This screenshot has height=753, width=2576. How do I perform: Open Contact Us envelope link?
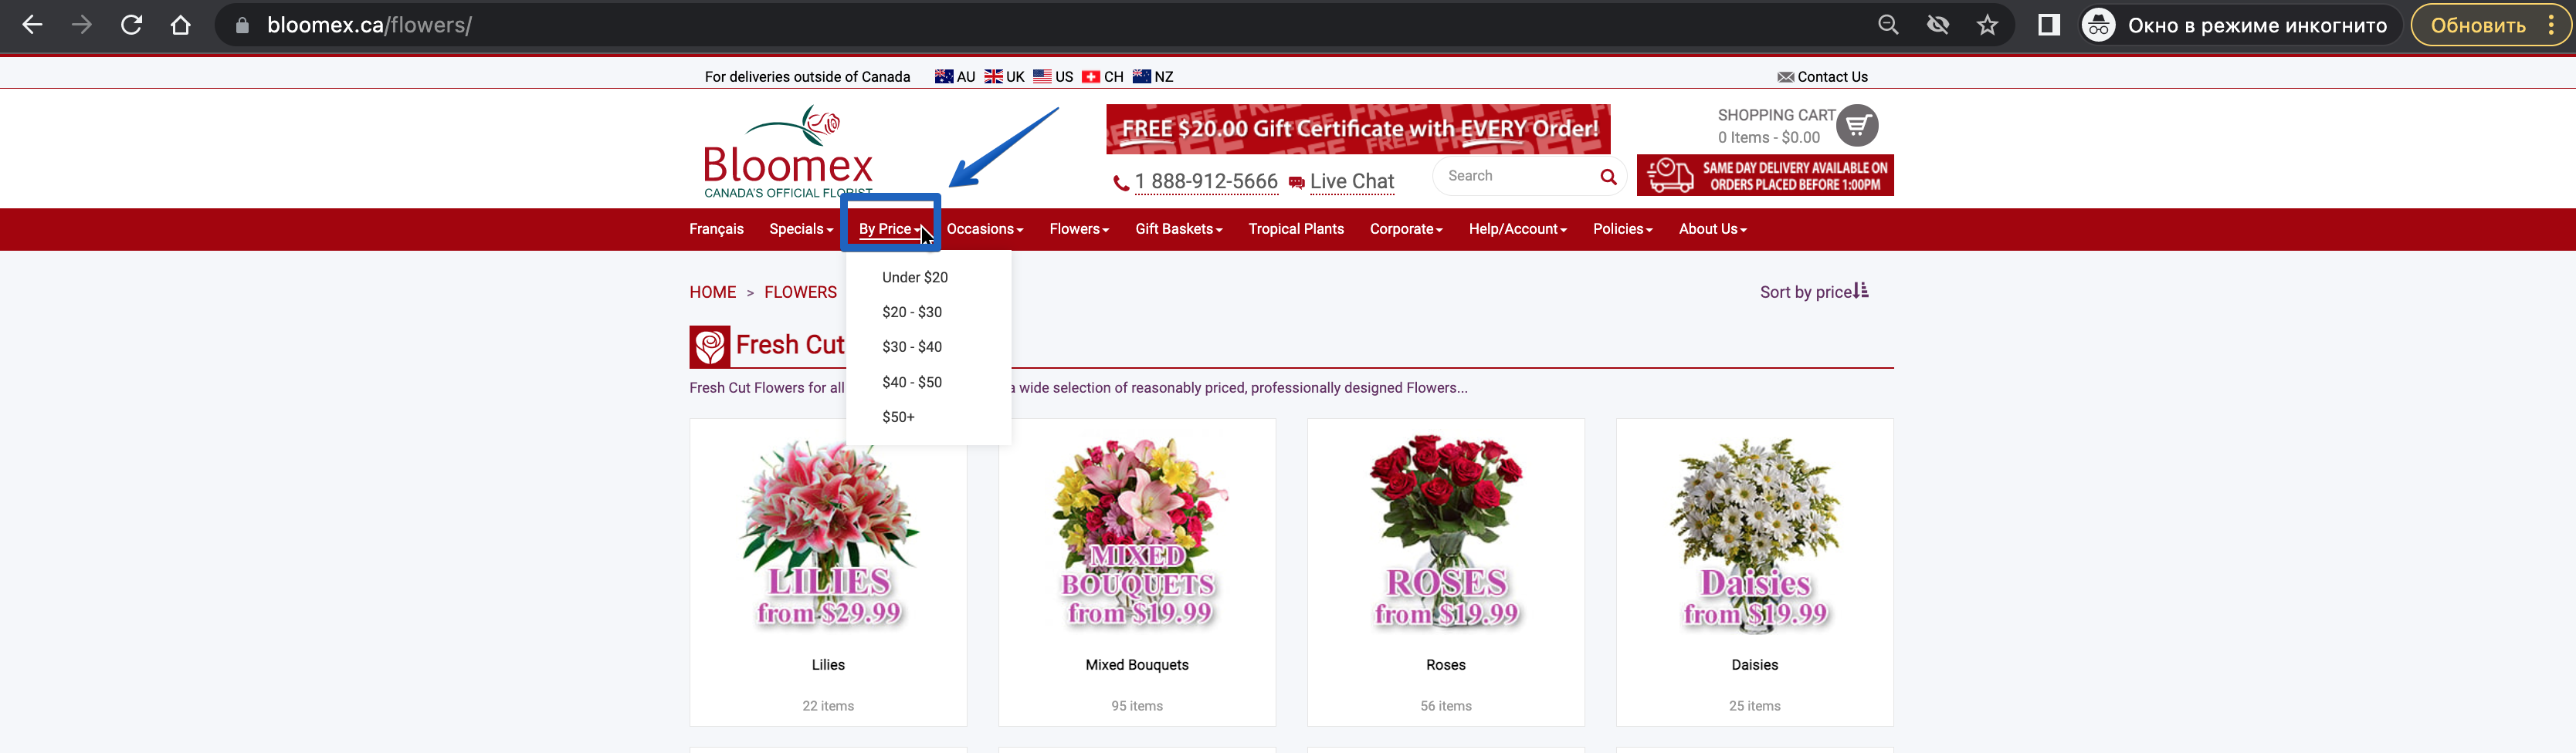click(x=1822, y=77)
